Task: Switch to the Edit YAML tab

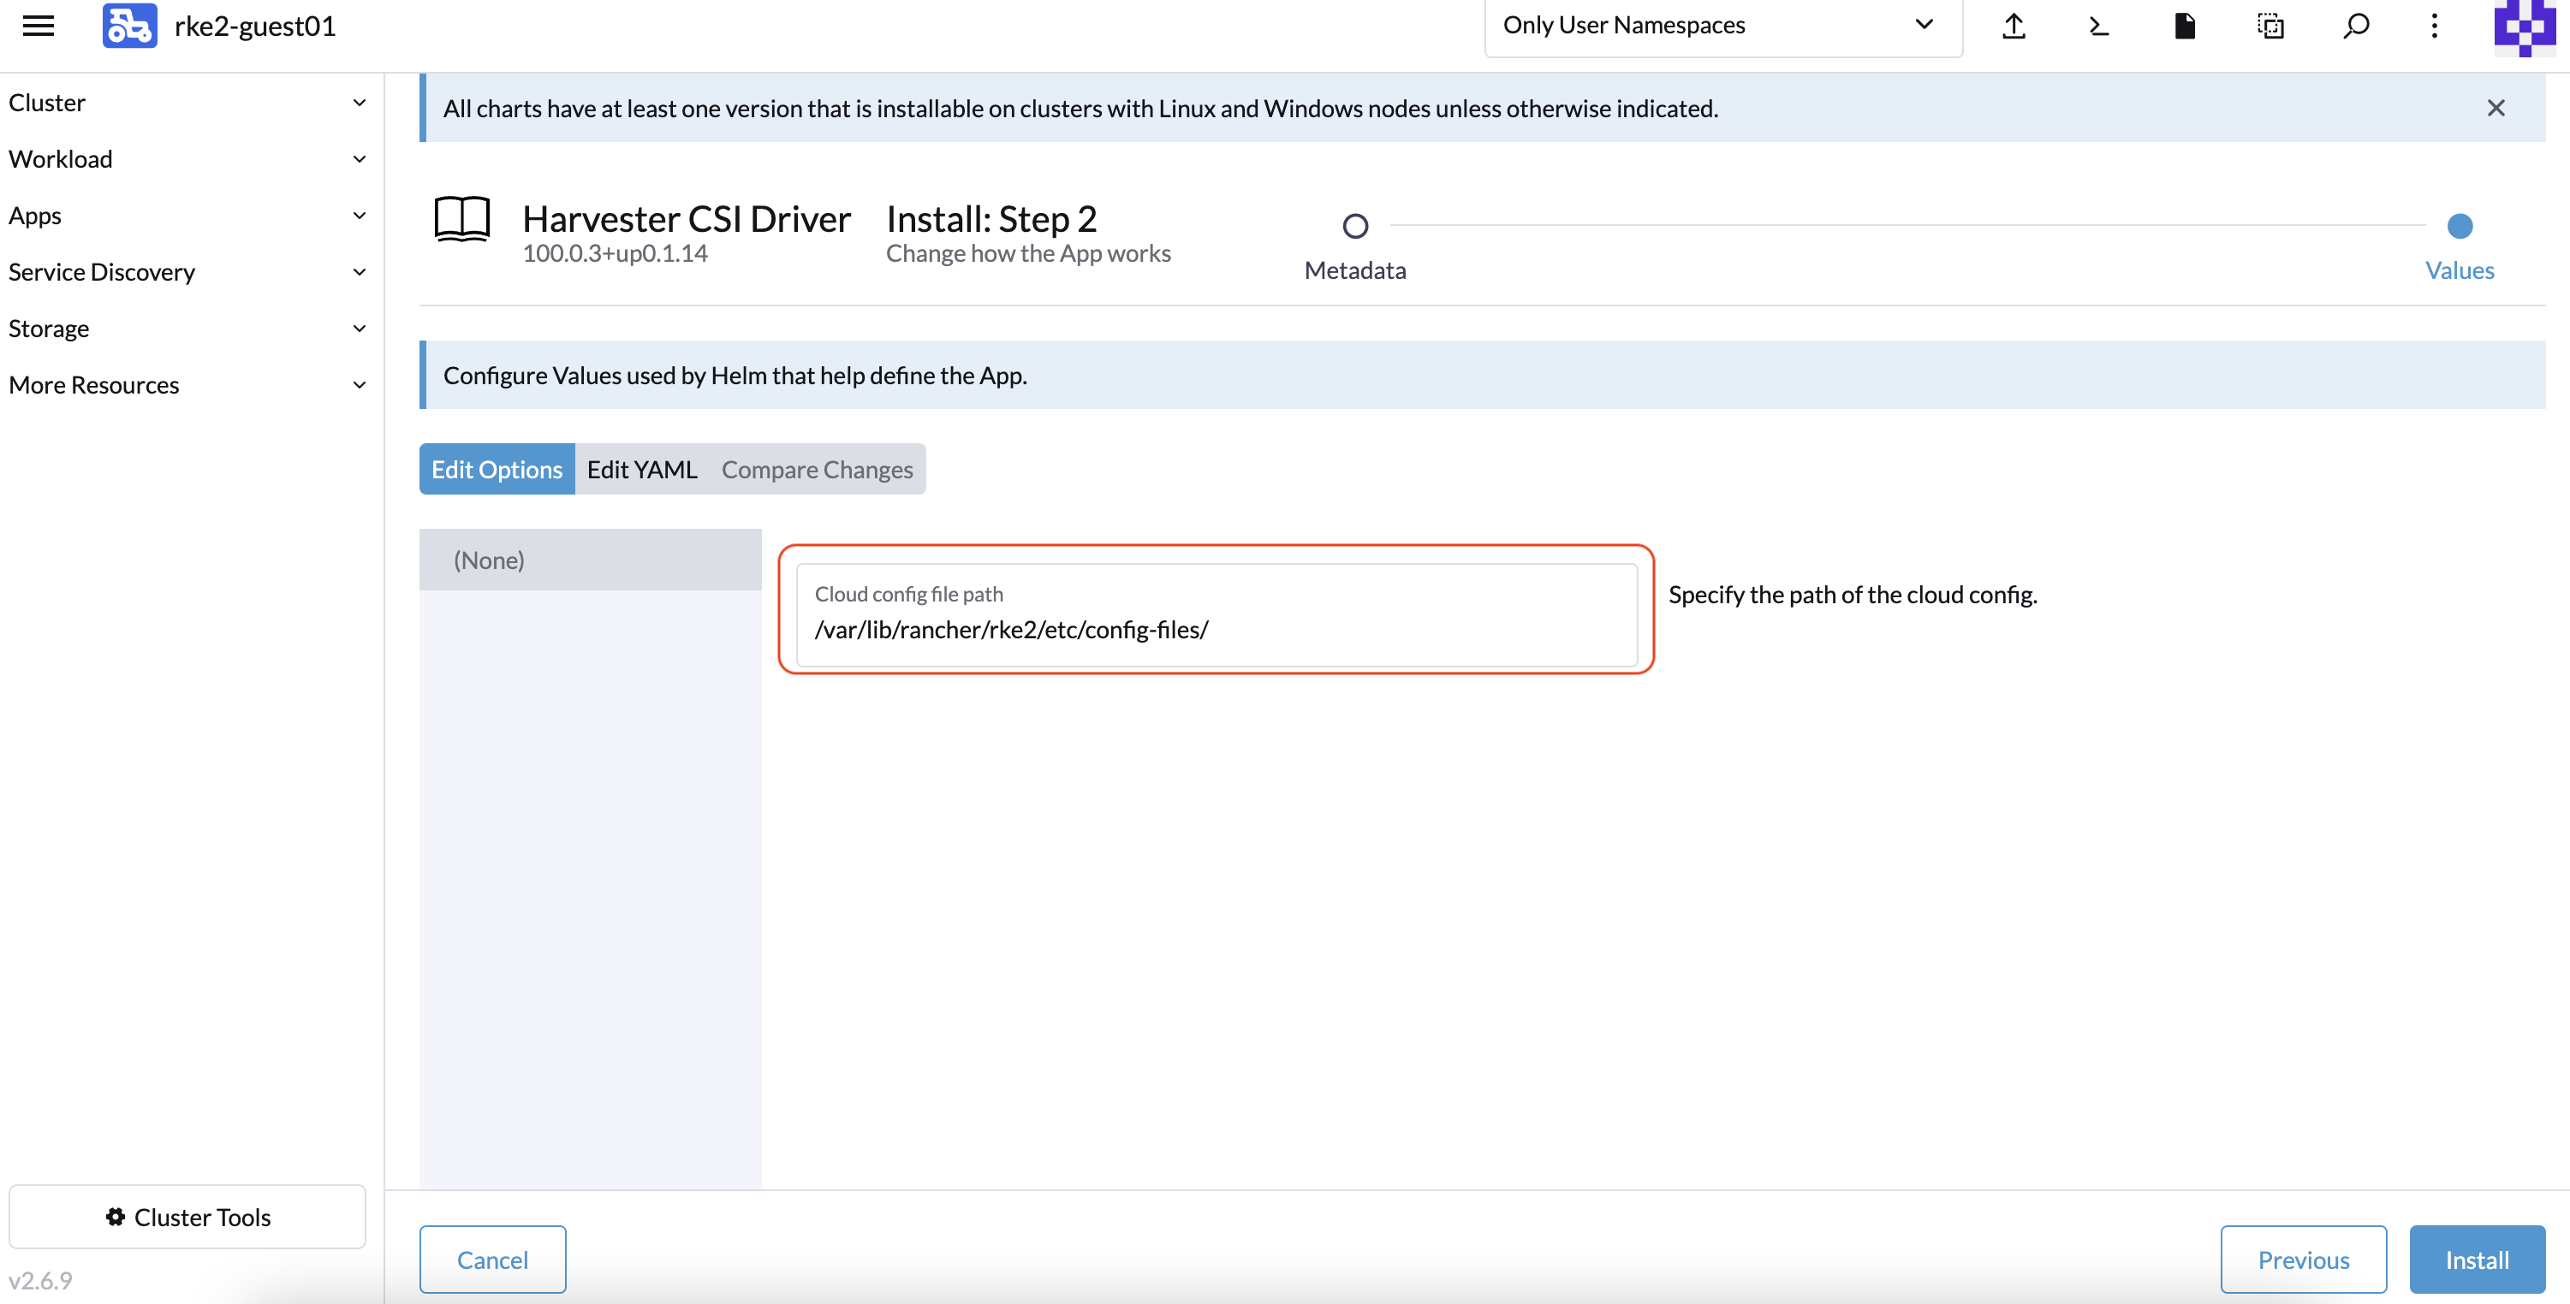Action: coord(641,469)
